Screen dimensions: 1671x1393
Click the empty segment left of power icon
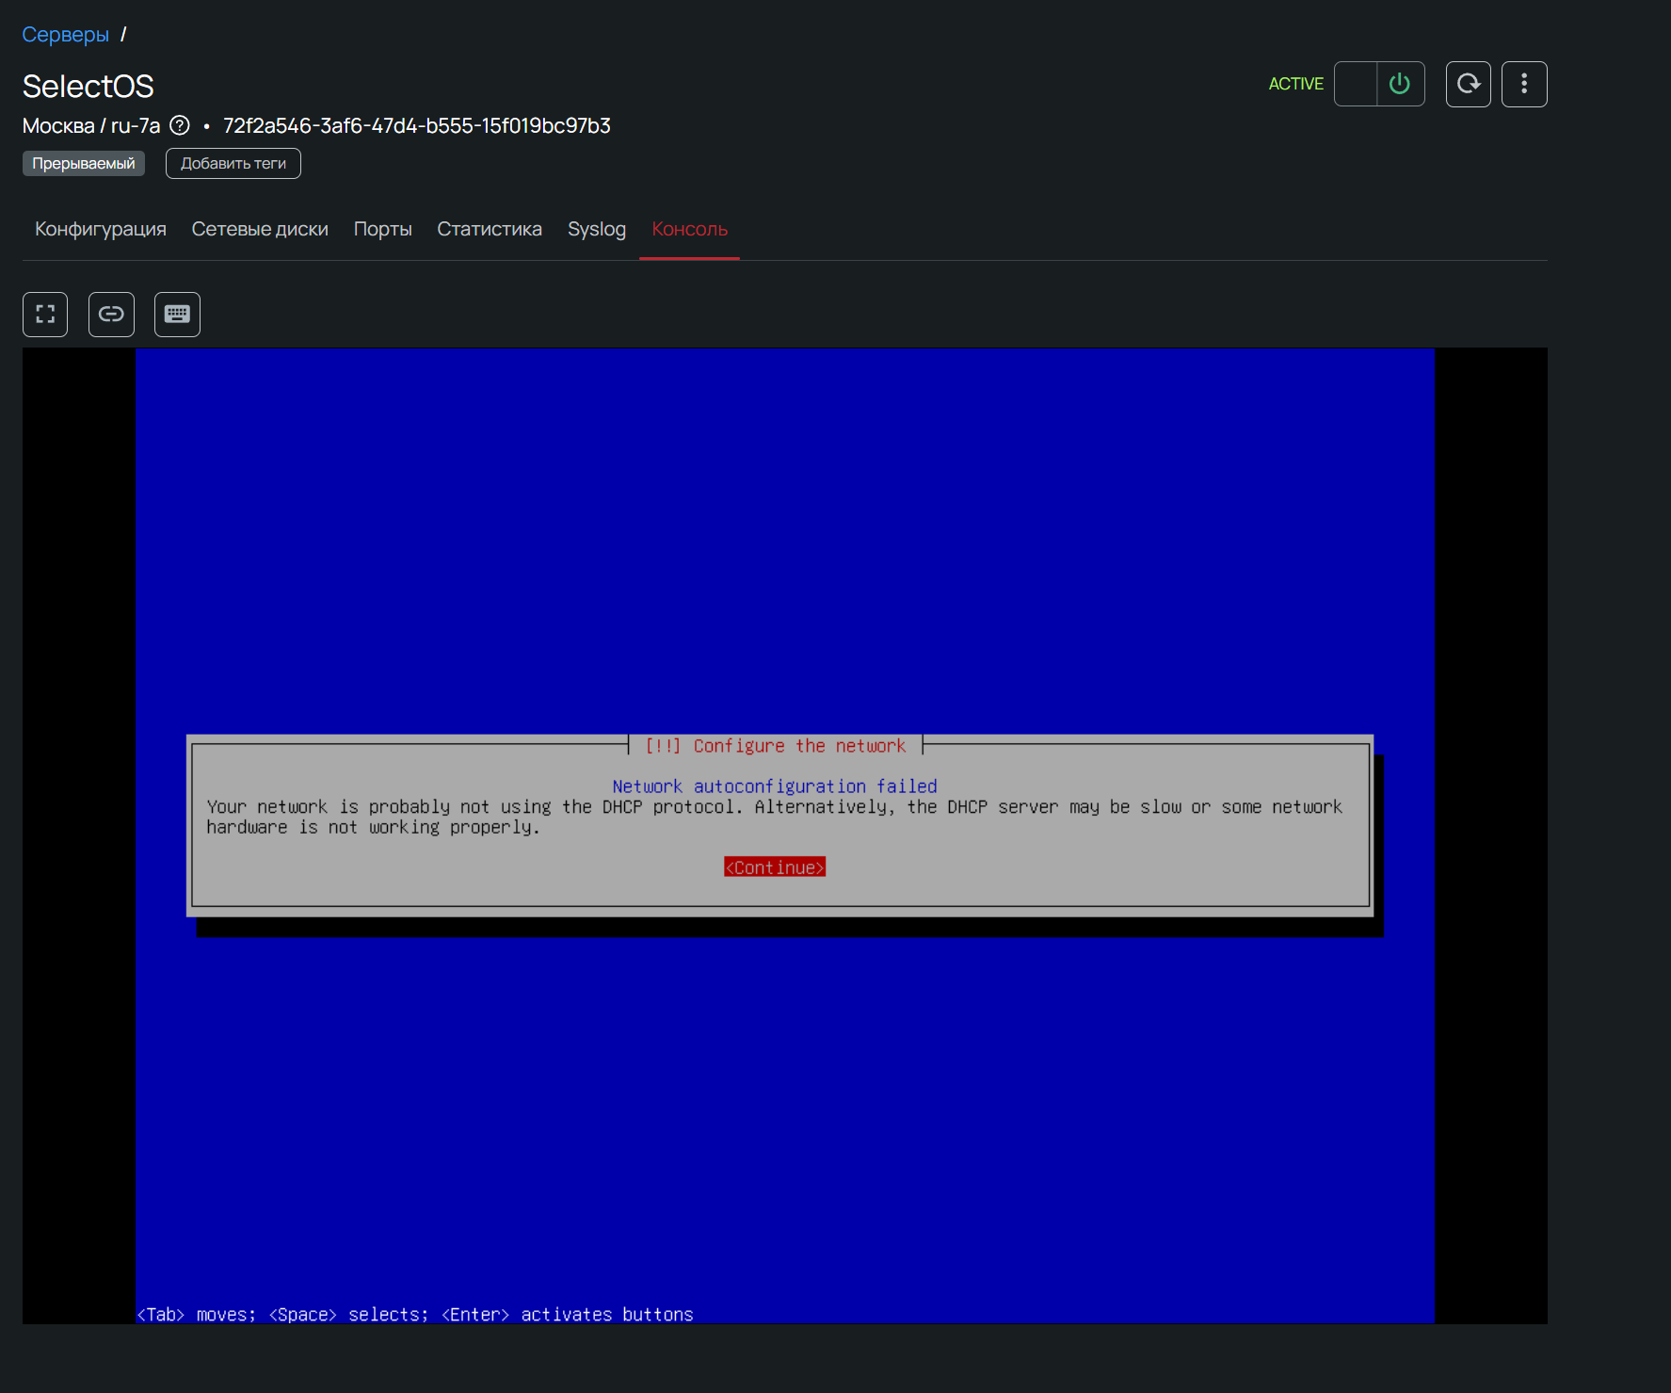(x=1356, y=85)
